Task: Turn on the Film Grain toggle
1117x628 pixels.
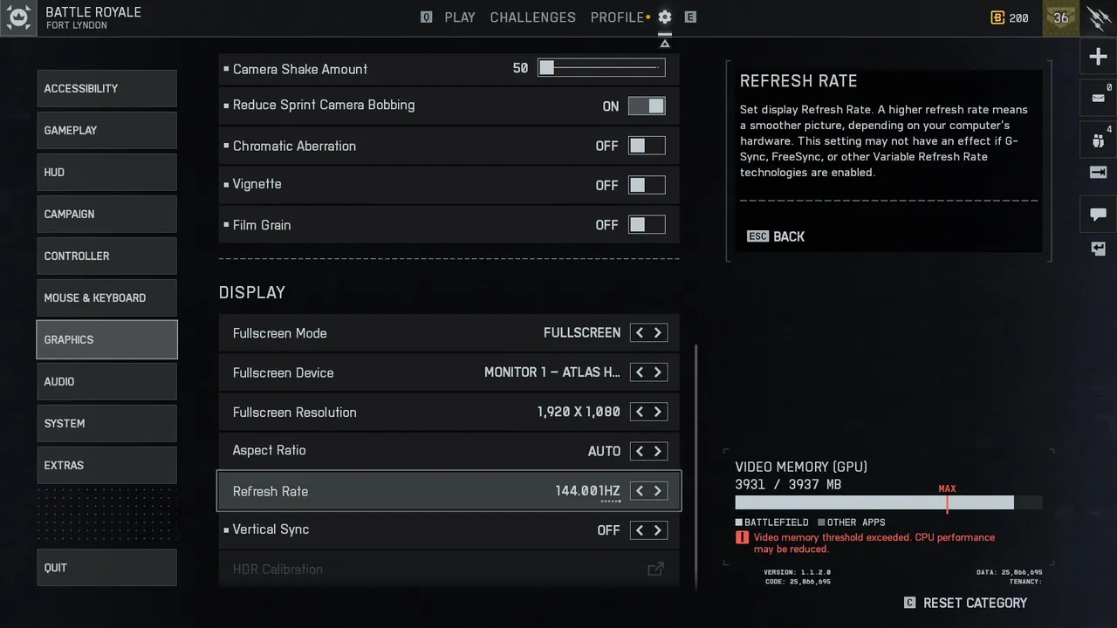Action: (x=647, y=225)
